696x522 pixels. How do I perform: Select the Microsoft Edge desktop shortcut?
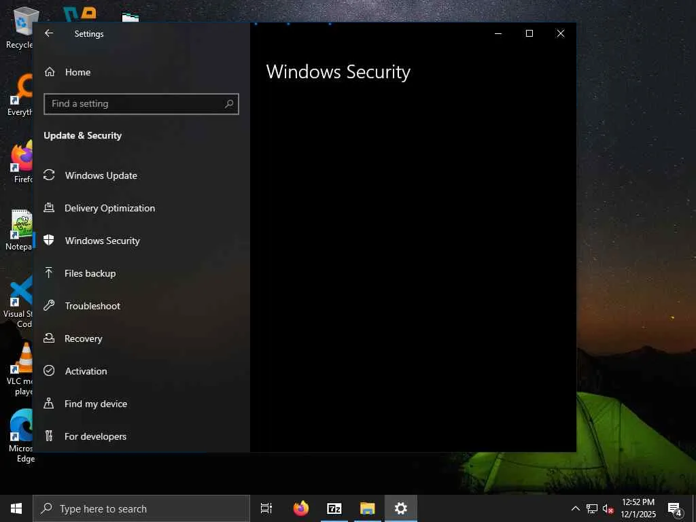(x=20, y=436)
